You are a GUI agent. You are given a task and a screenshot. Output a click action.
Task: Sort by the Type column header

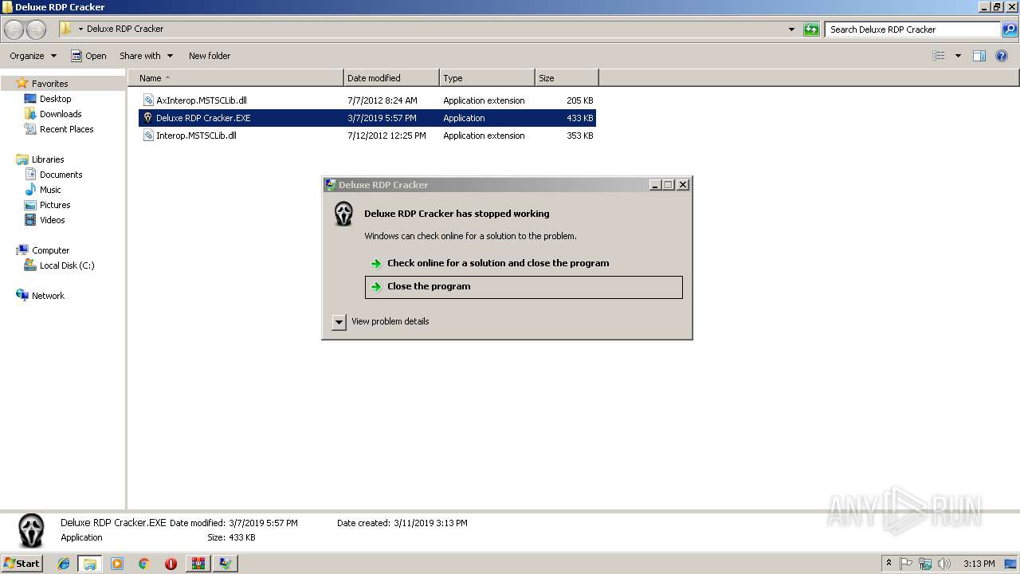487,78
